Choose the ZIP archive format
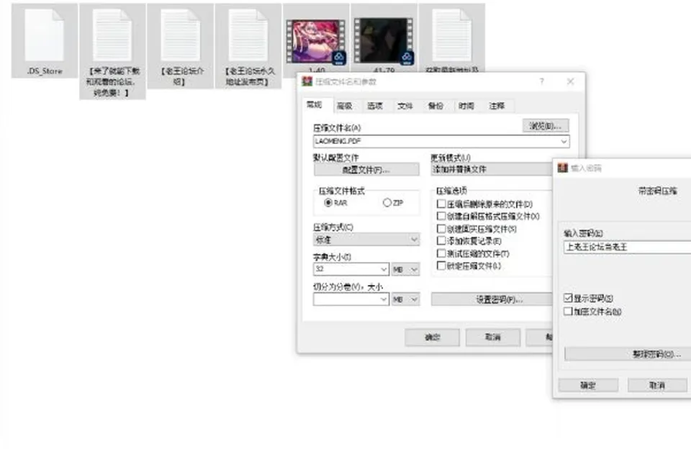Image resolution: width=691 pixels, height=452 pixels. [387, 203]
